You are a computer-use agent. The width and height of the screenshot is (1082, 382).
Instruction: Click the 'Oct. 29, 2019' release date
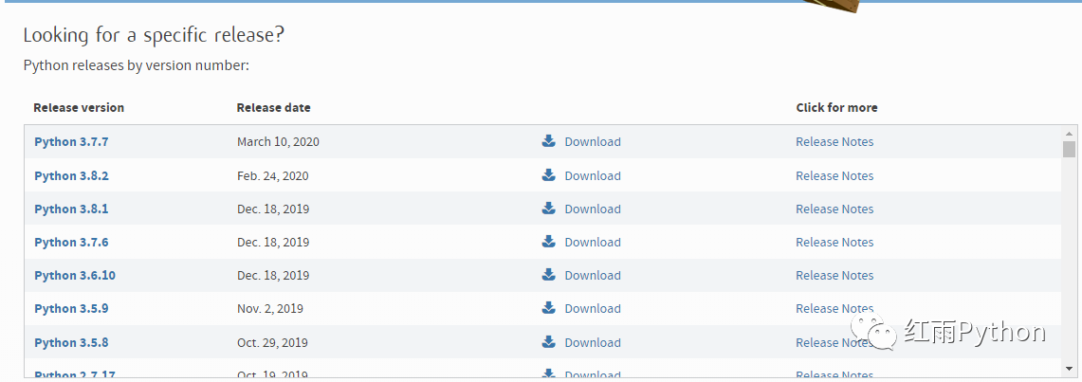[x=272, y=343]
